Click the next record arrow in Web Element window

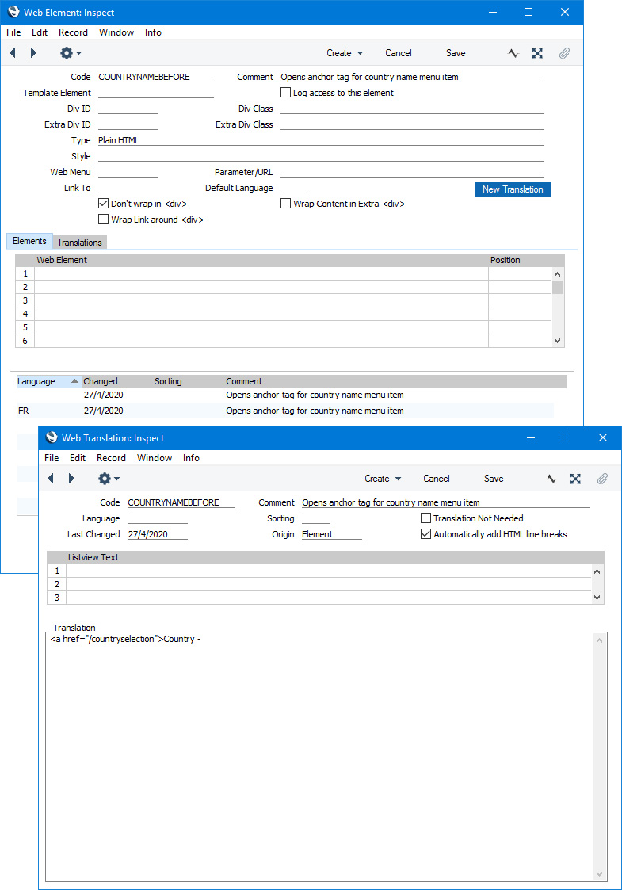(33, 53)
